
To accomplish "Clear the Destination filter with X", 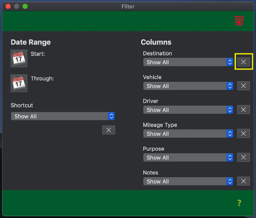I will [243, 62].
